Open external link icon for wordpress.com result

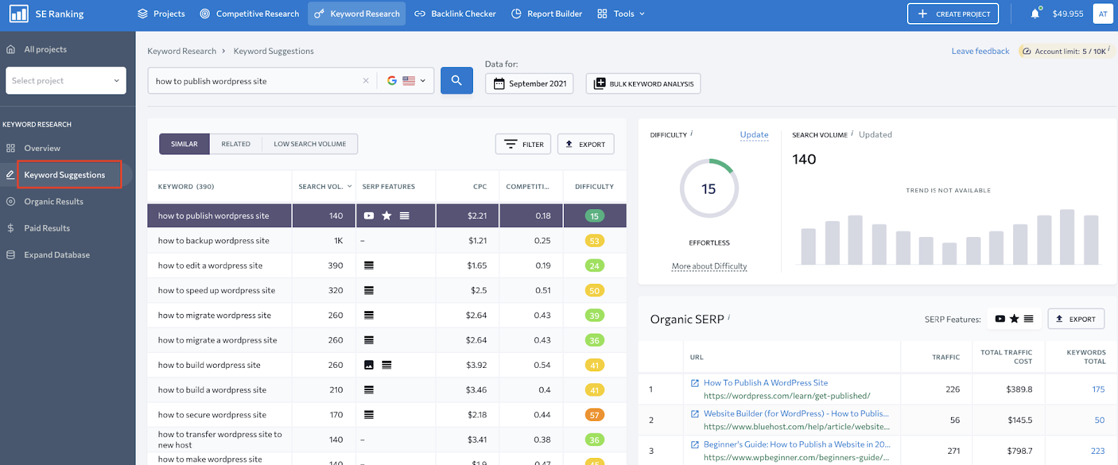(695, 383)
